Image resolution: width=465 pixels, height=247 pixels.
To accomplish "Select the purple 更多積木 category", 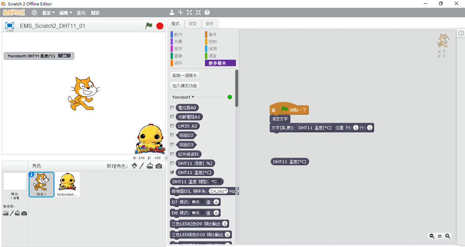I will coord(220,63).
